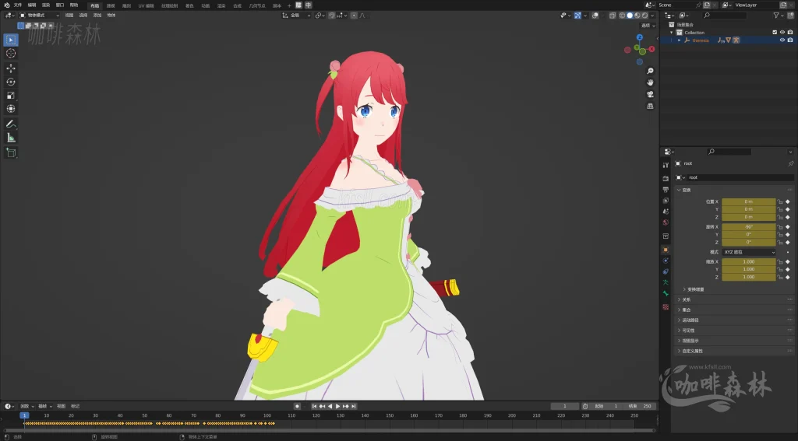Open the Render properties tab

[666, 178]
